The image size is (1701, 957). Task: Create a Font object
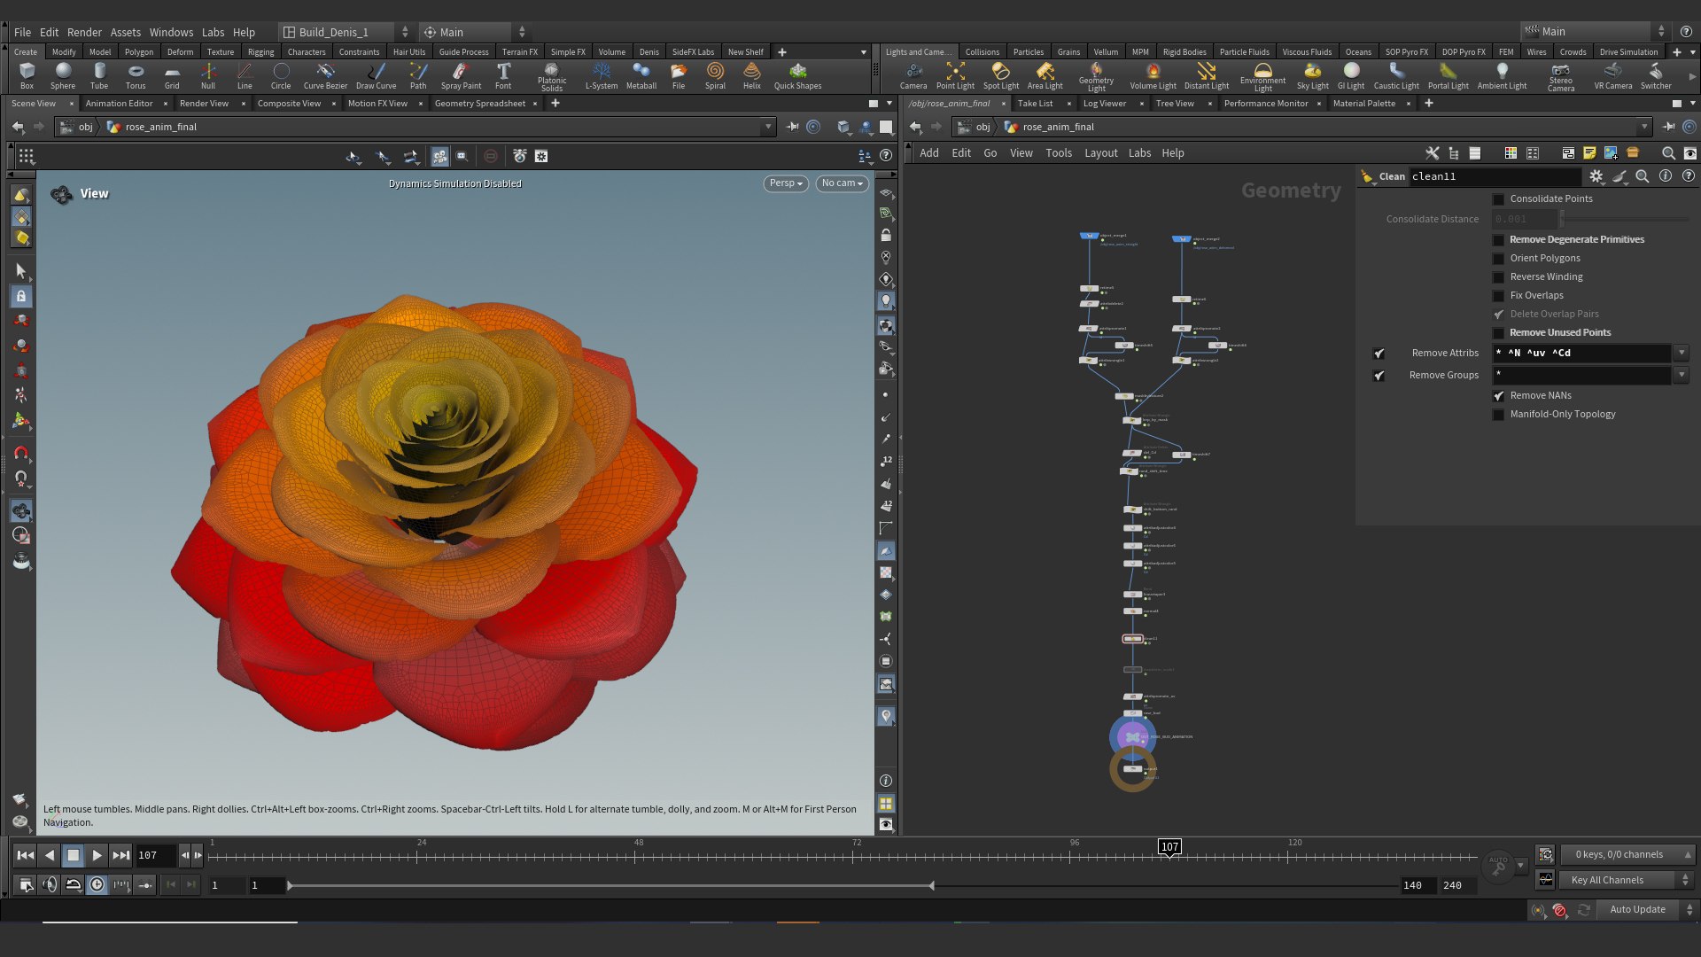tap(503, 75)
